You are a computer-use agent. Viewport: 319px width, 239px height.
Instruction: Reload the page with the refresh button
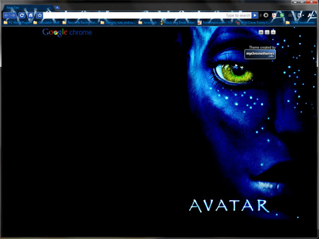(22, 15)
